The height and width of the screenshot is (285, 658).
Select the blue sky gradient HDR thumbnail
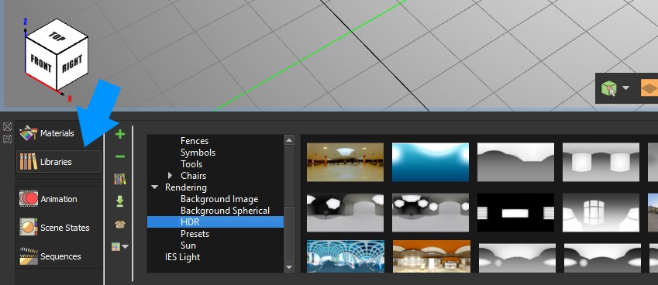(x=430, y=162)
